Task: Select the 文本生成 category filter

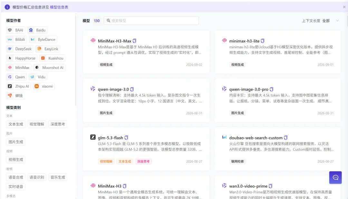Action: pyautogui.click(x=16, y=124)
